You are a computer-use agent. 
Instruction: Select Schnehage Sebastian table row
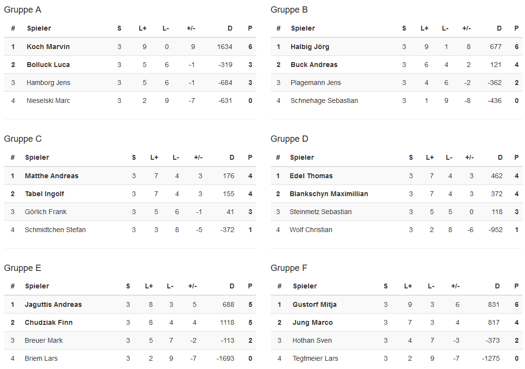click(324, 101)
